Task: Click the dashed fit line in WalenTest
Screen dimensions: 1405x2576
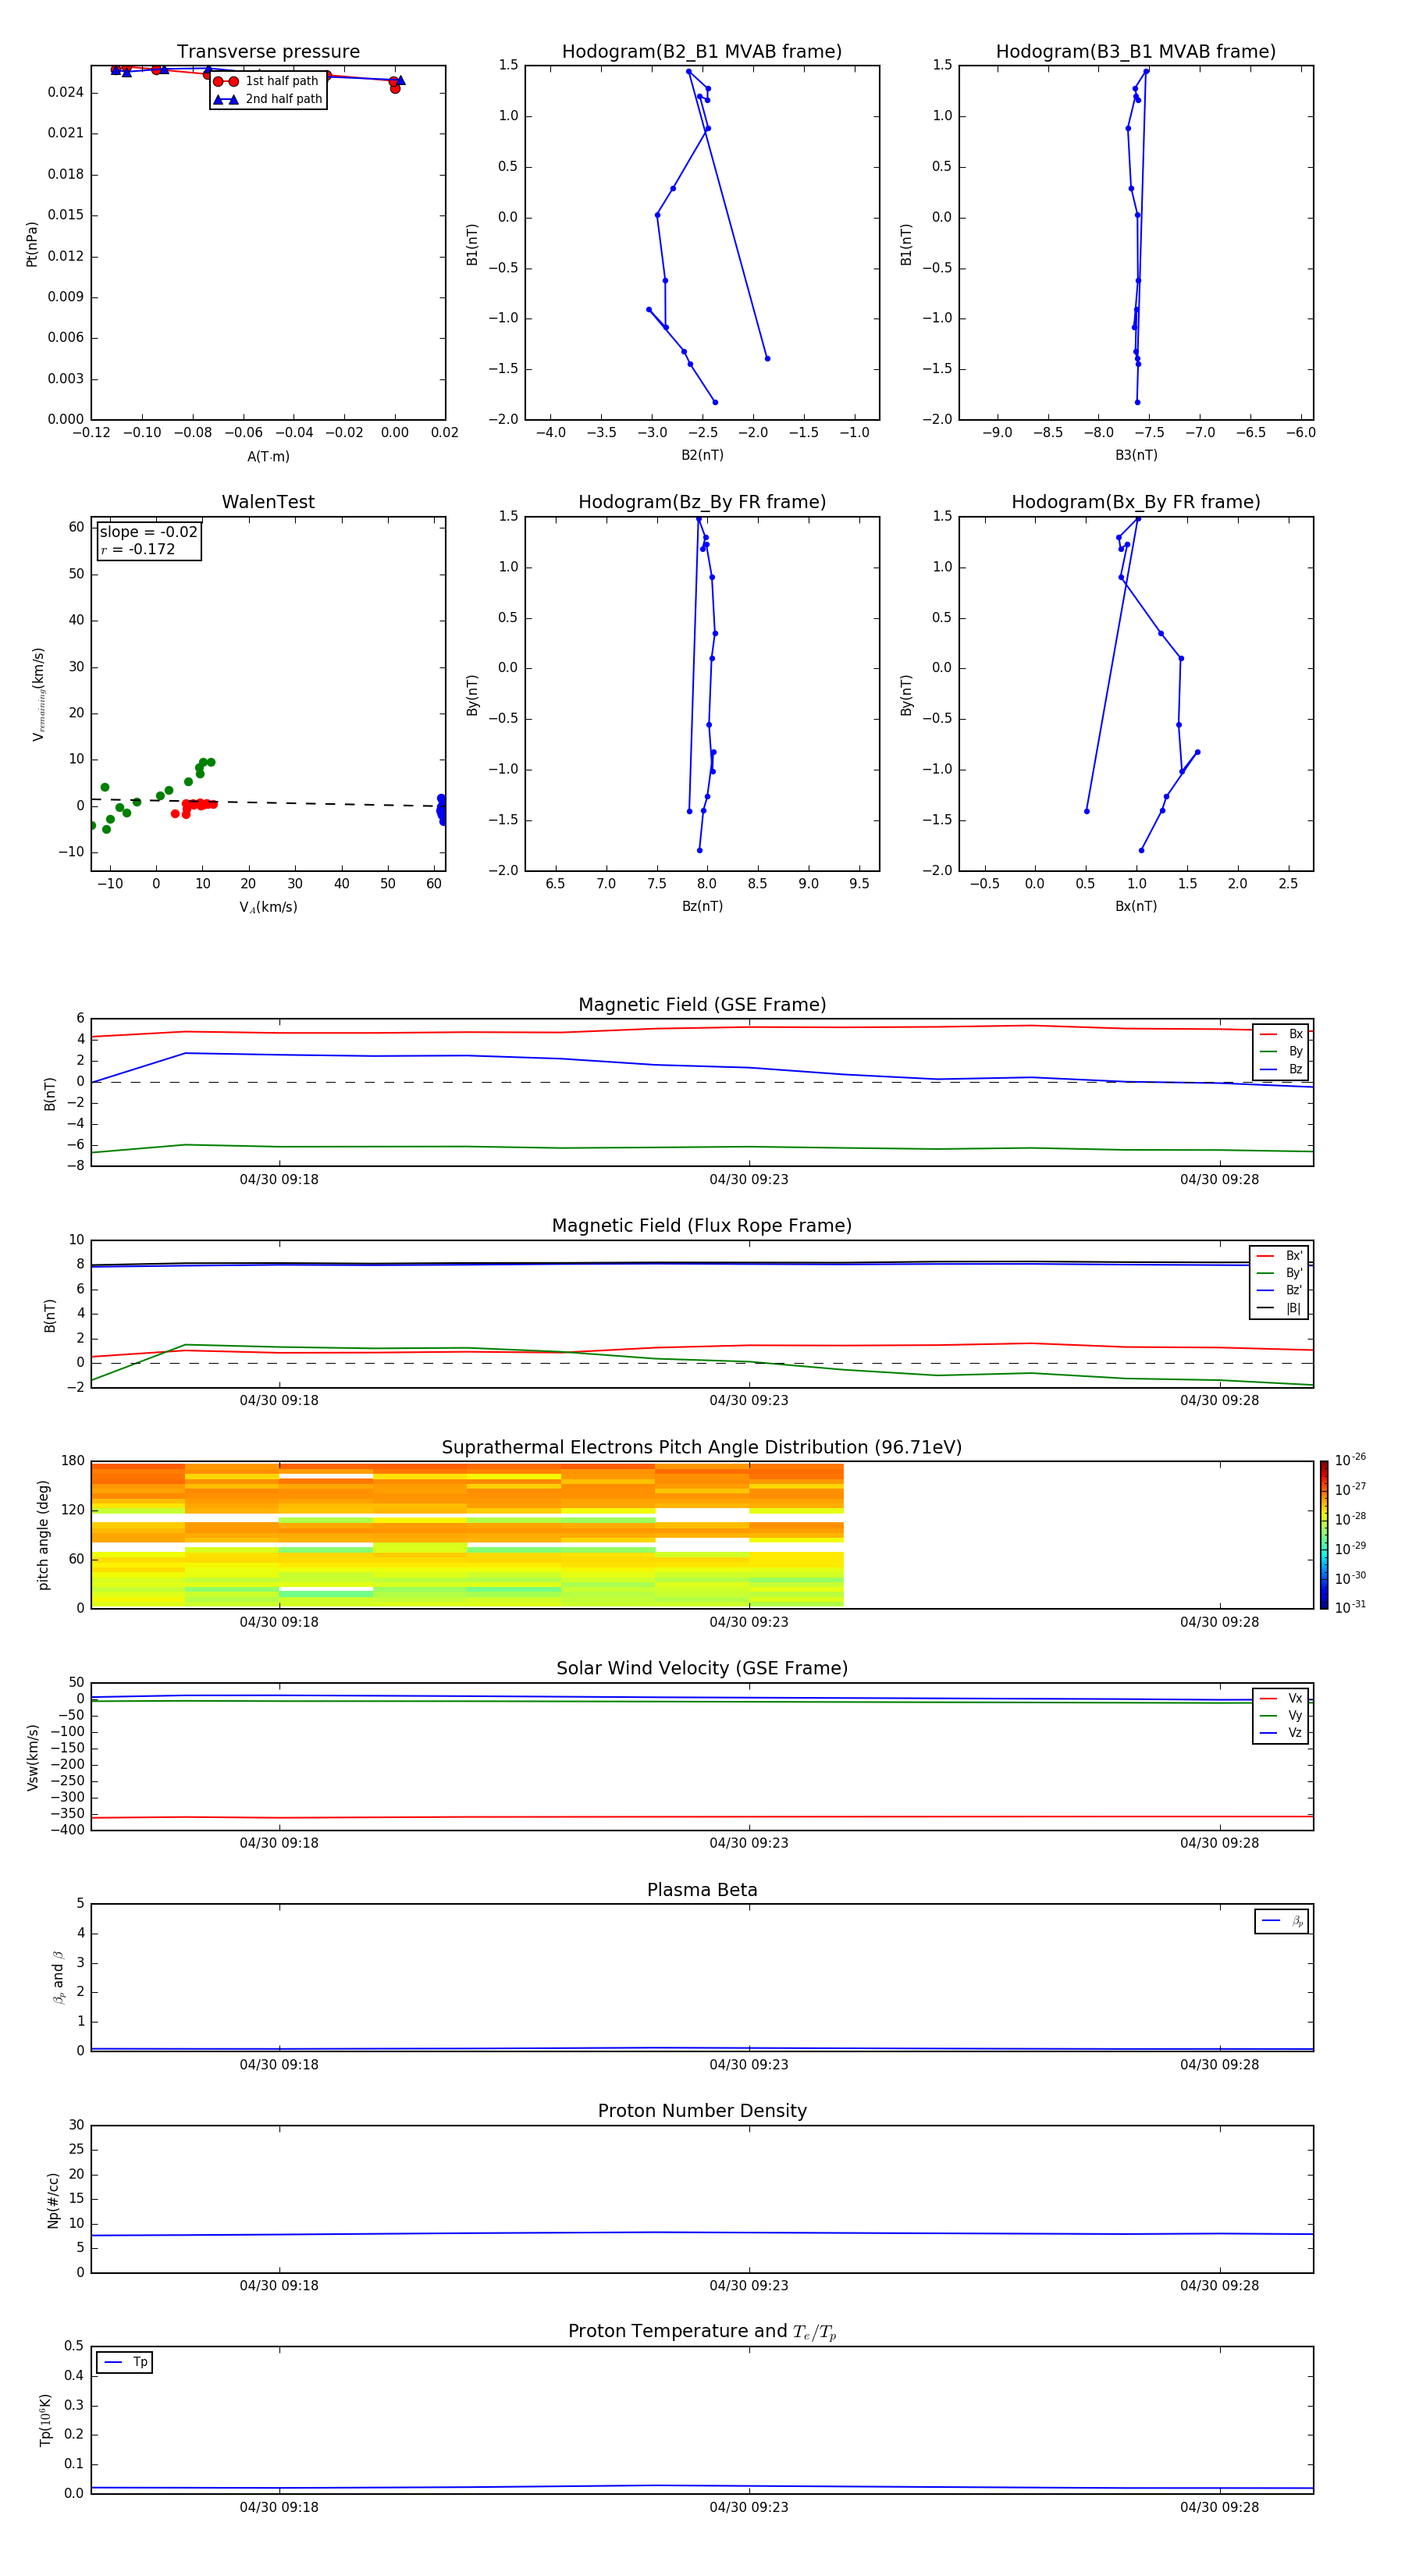Action: point(268,802)
